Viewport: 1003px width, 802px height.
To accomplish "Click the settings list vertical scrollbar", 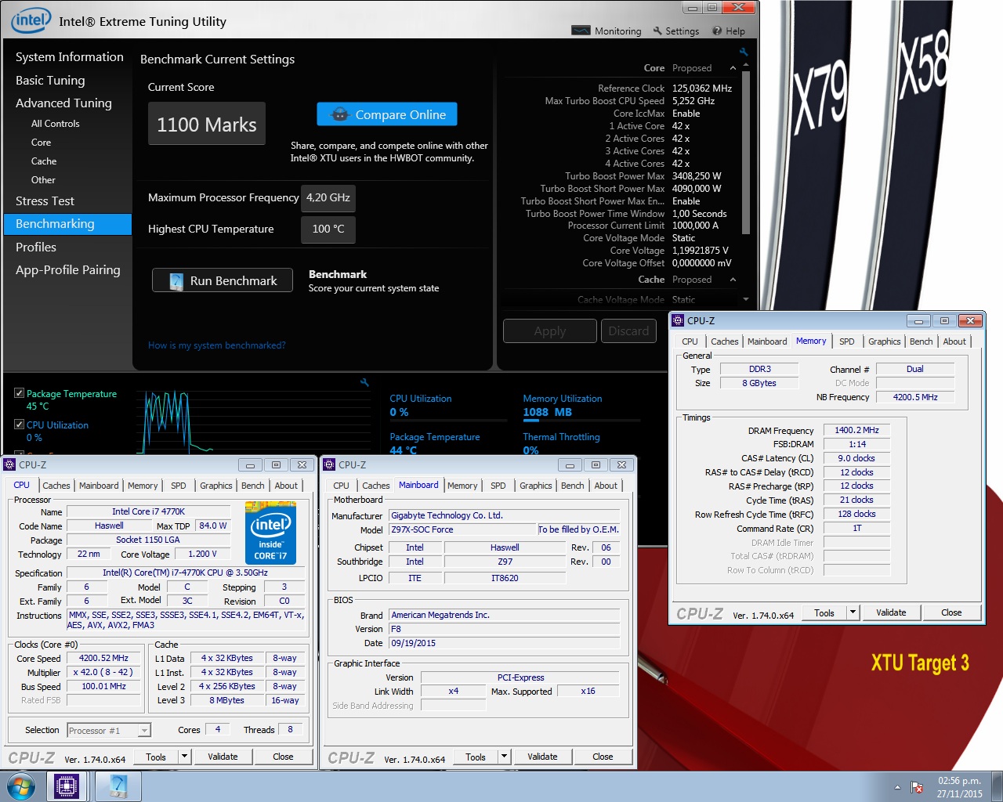I will 745,153.
